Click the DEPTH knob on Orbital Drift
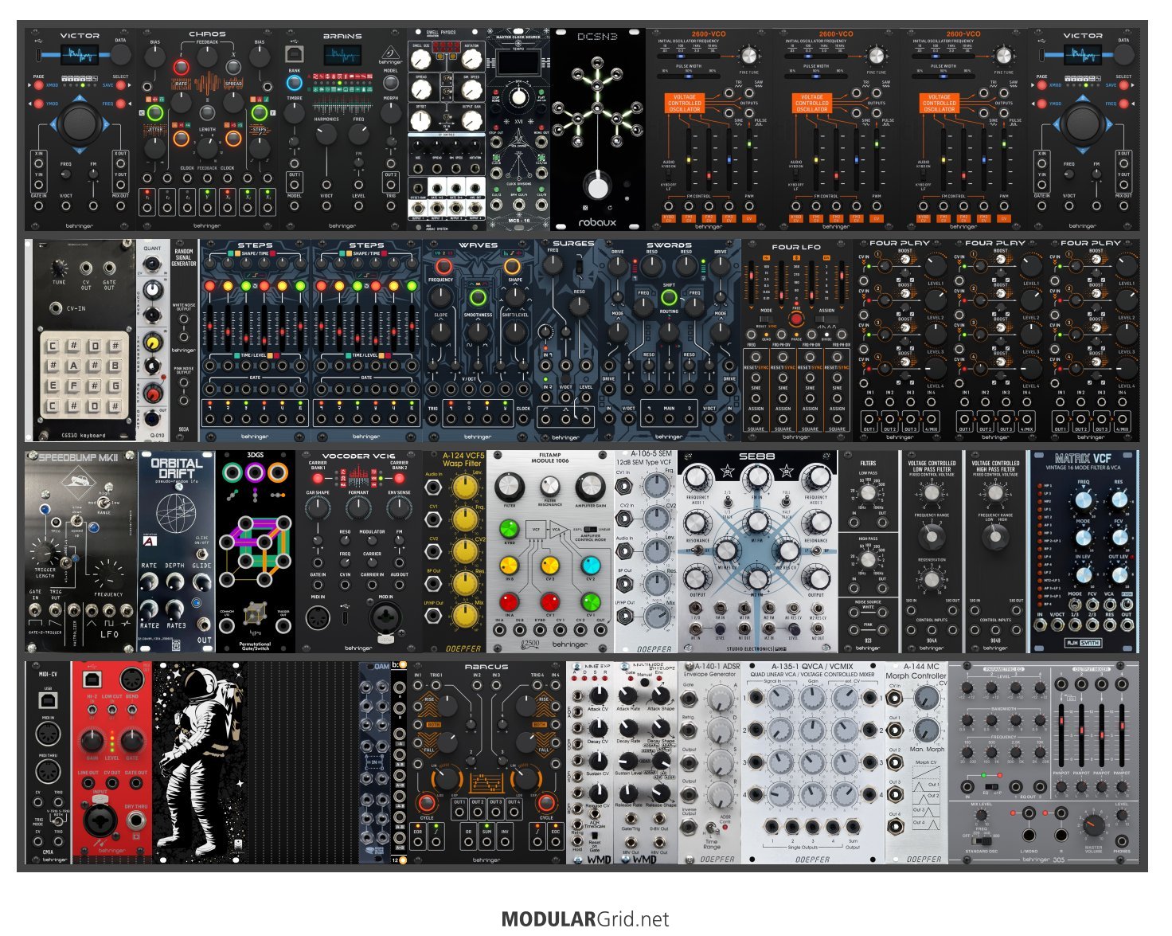 [x=175, y=582]
